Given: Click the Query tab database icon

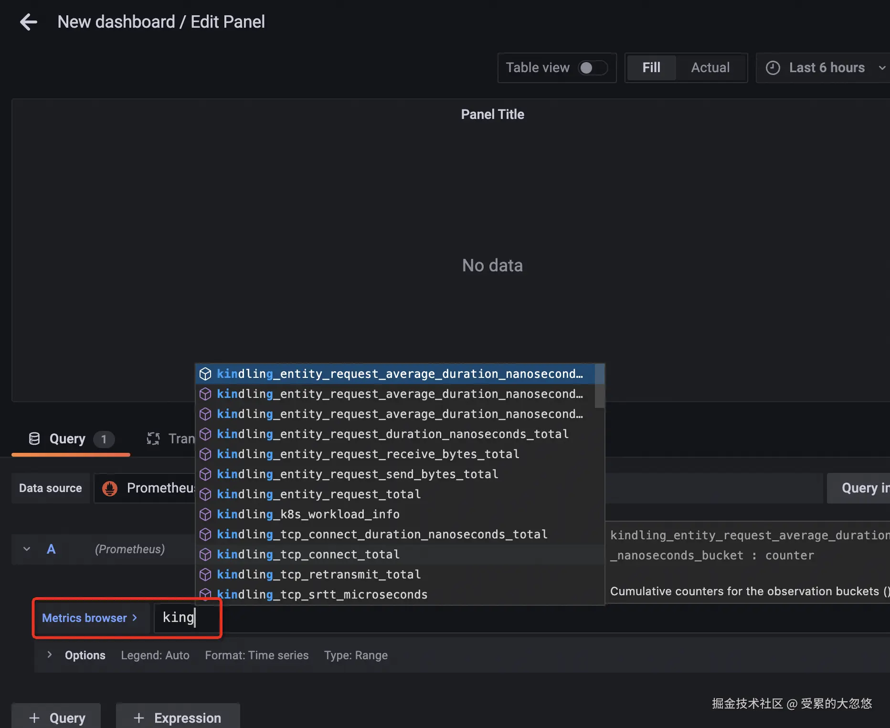Looking at the screenshot, I should (34, 439).
